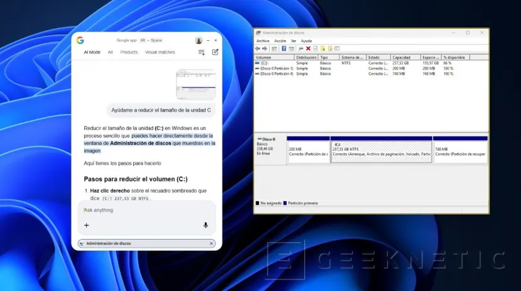
Task: Click the Tipo column header
Action: [x=329, y=57]
